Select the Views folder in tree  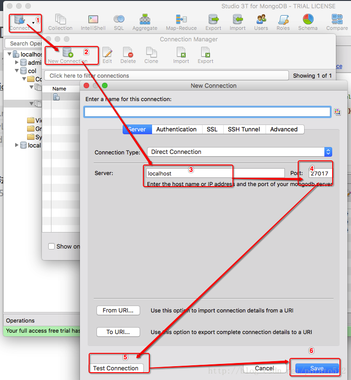pos(34,120)
